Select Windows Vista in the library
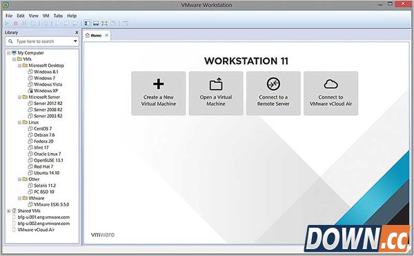This screenshot has height=256, width=414. [x=48, y=84]
